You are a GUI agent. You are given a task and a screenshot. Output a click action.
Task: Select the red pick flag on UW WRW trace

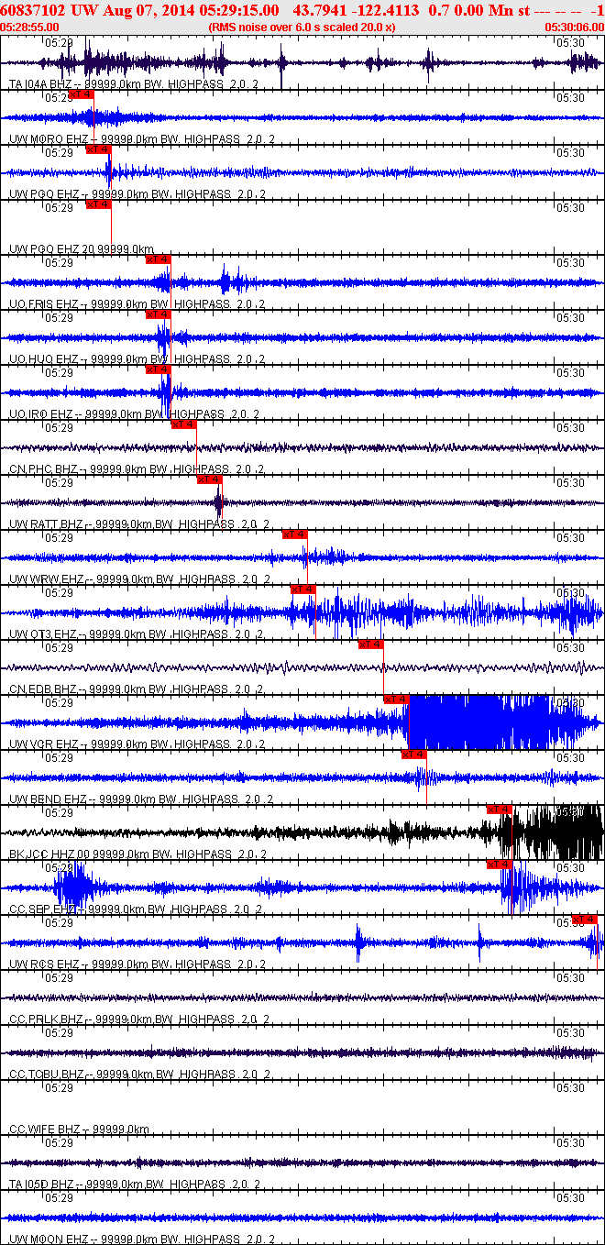pyautogui.click(x=294, y=534)
